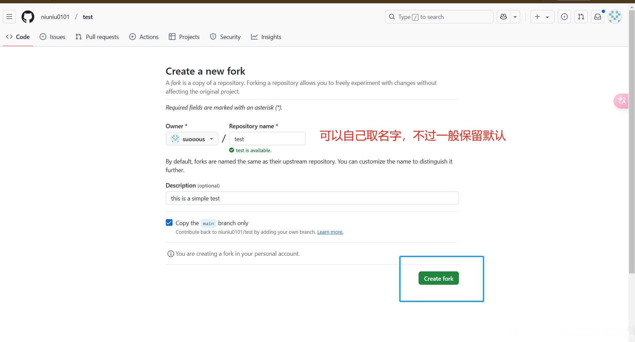This screenshot has width=635, height=342.
Task: Click the Create fork button
Action: click(x=439, y=278)
